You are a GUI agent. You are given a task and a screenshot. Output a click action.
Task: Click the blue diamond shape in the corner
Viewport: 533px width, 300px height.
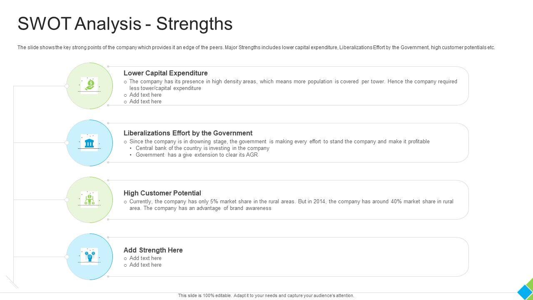tap(525, 292)
